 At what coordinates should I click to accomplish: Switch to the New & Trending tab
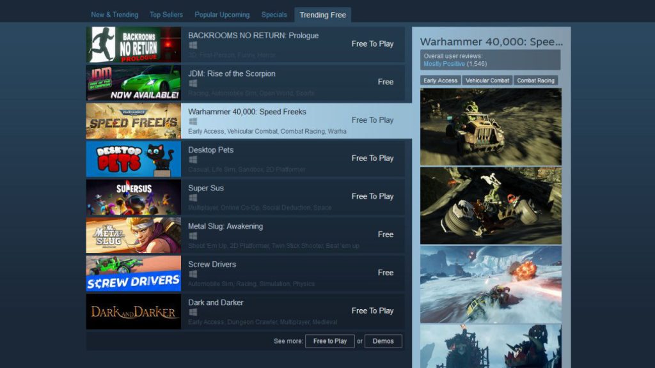point(114,15)
